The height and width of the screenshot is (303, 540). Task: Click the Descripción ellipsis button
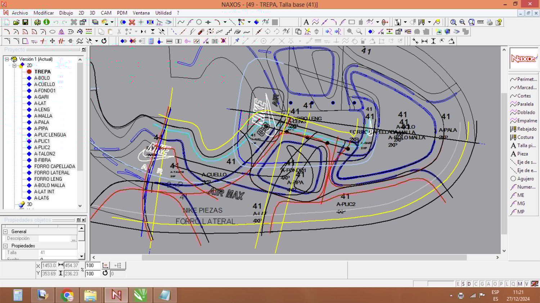point(73,239)
